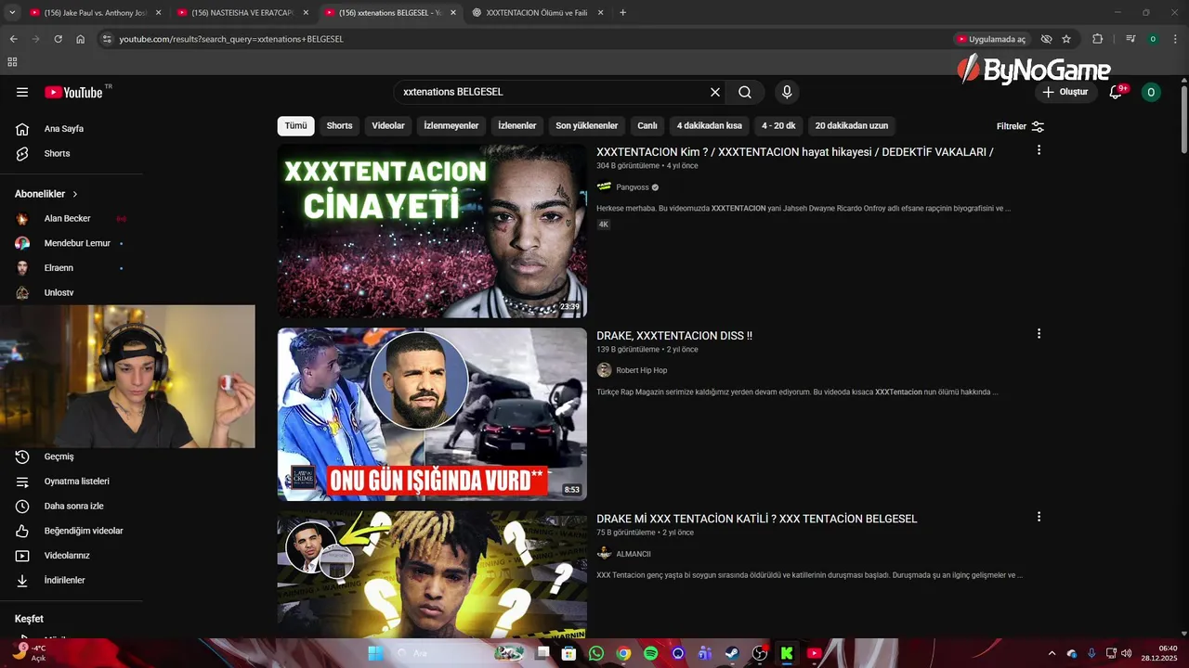The image size is (1189, 668).
Task: Go back in browser history
Action: [13, 39]
